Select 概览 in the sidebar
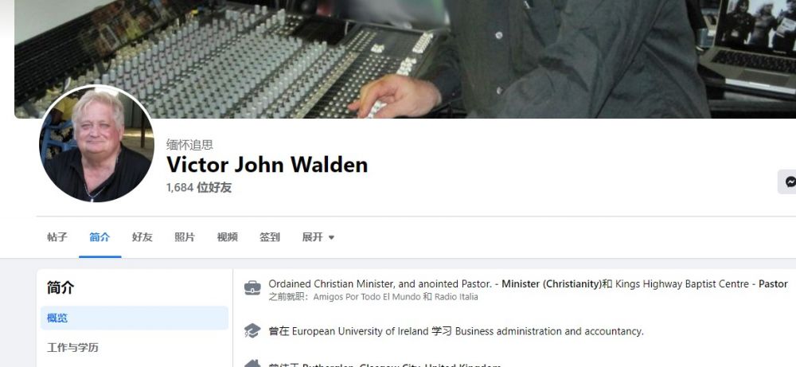796x367 pixels. tap(135, 318)
